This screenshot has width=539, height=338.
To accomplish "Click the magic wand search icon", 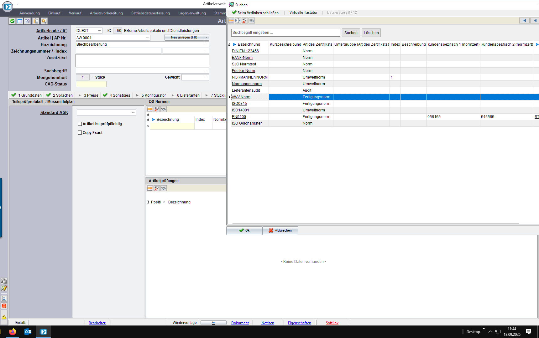I will pos(44,21).
